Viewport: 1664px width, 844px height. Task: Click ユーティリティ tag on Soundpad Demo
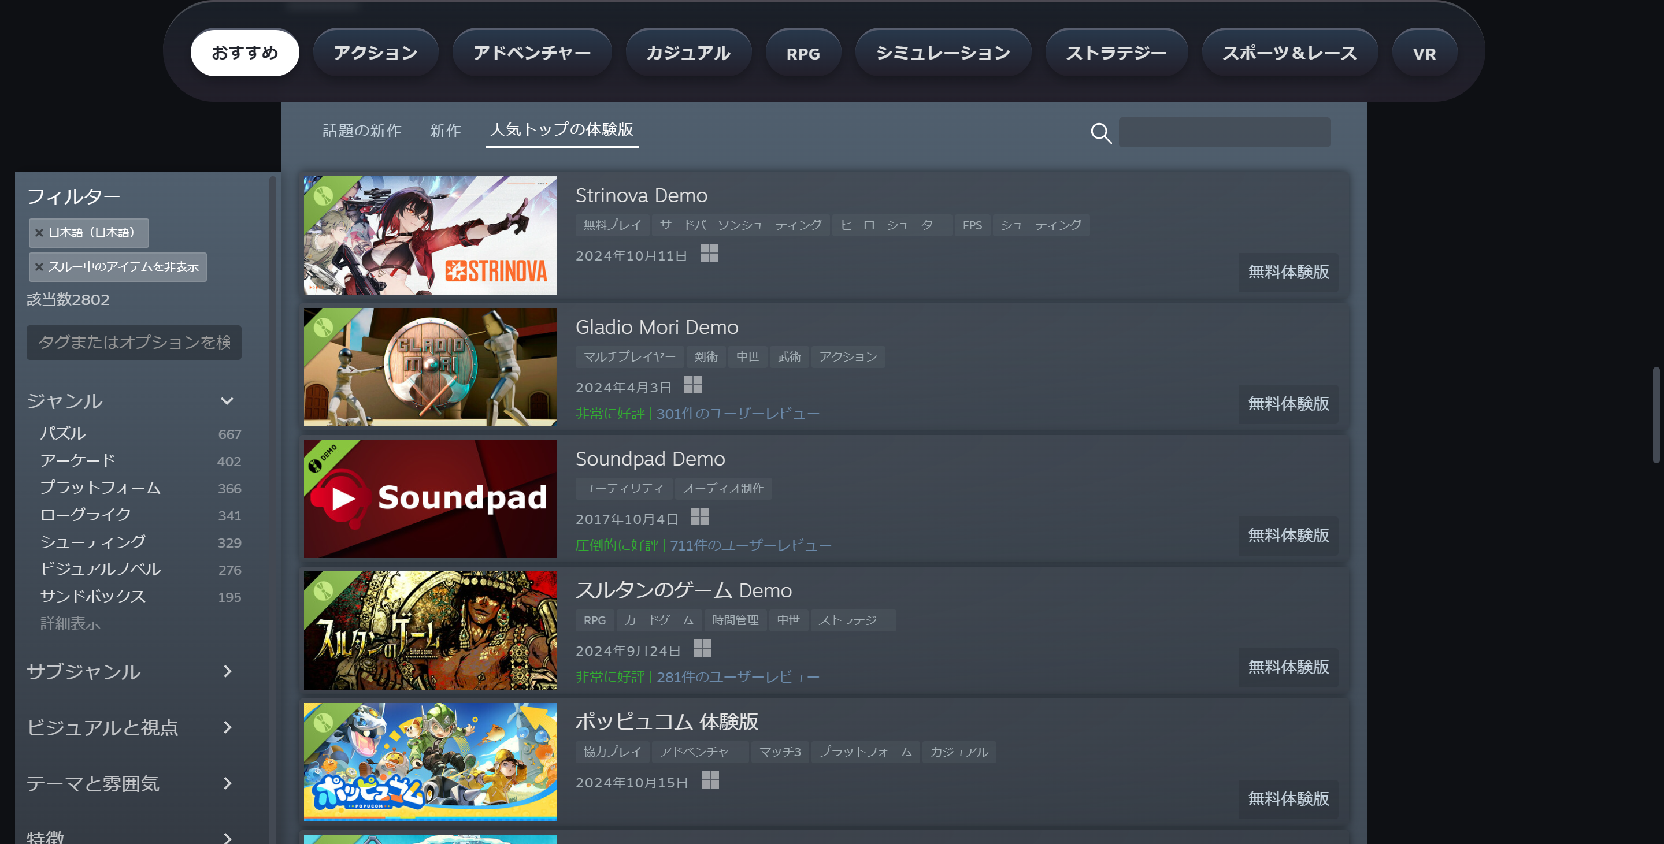[x=624, y=489]
